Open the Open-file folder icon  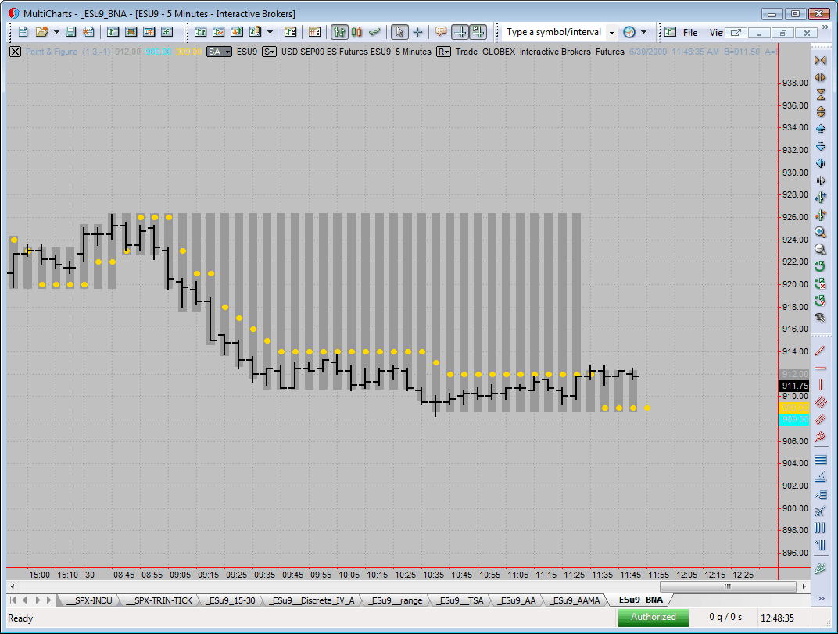coord(41,32)
